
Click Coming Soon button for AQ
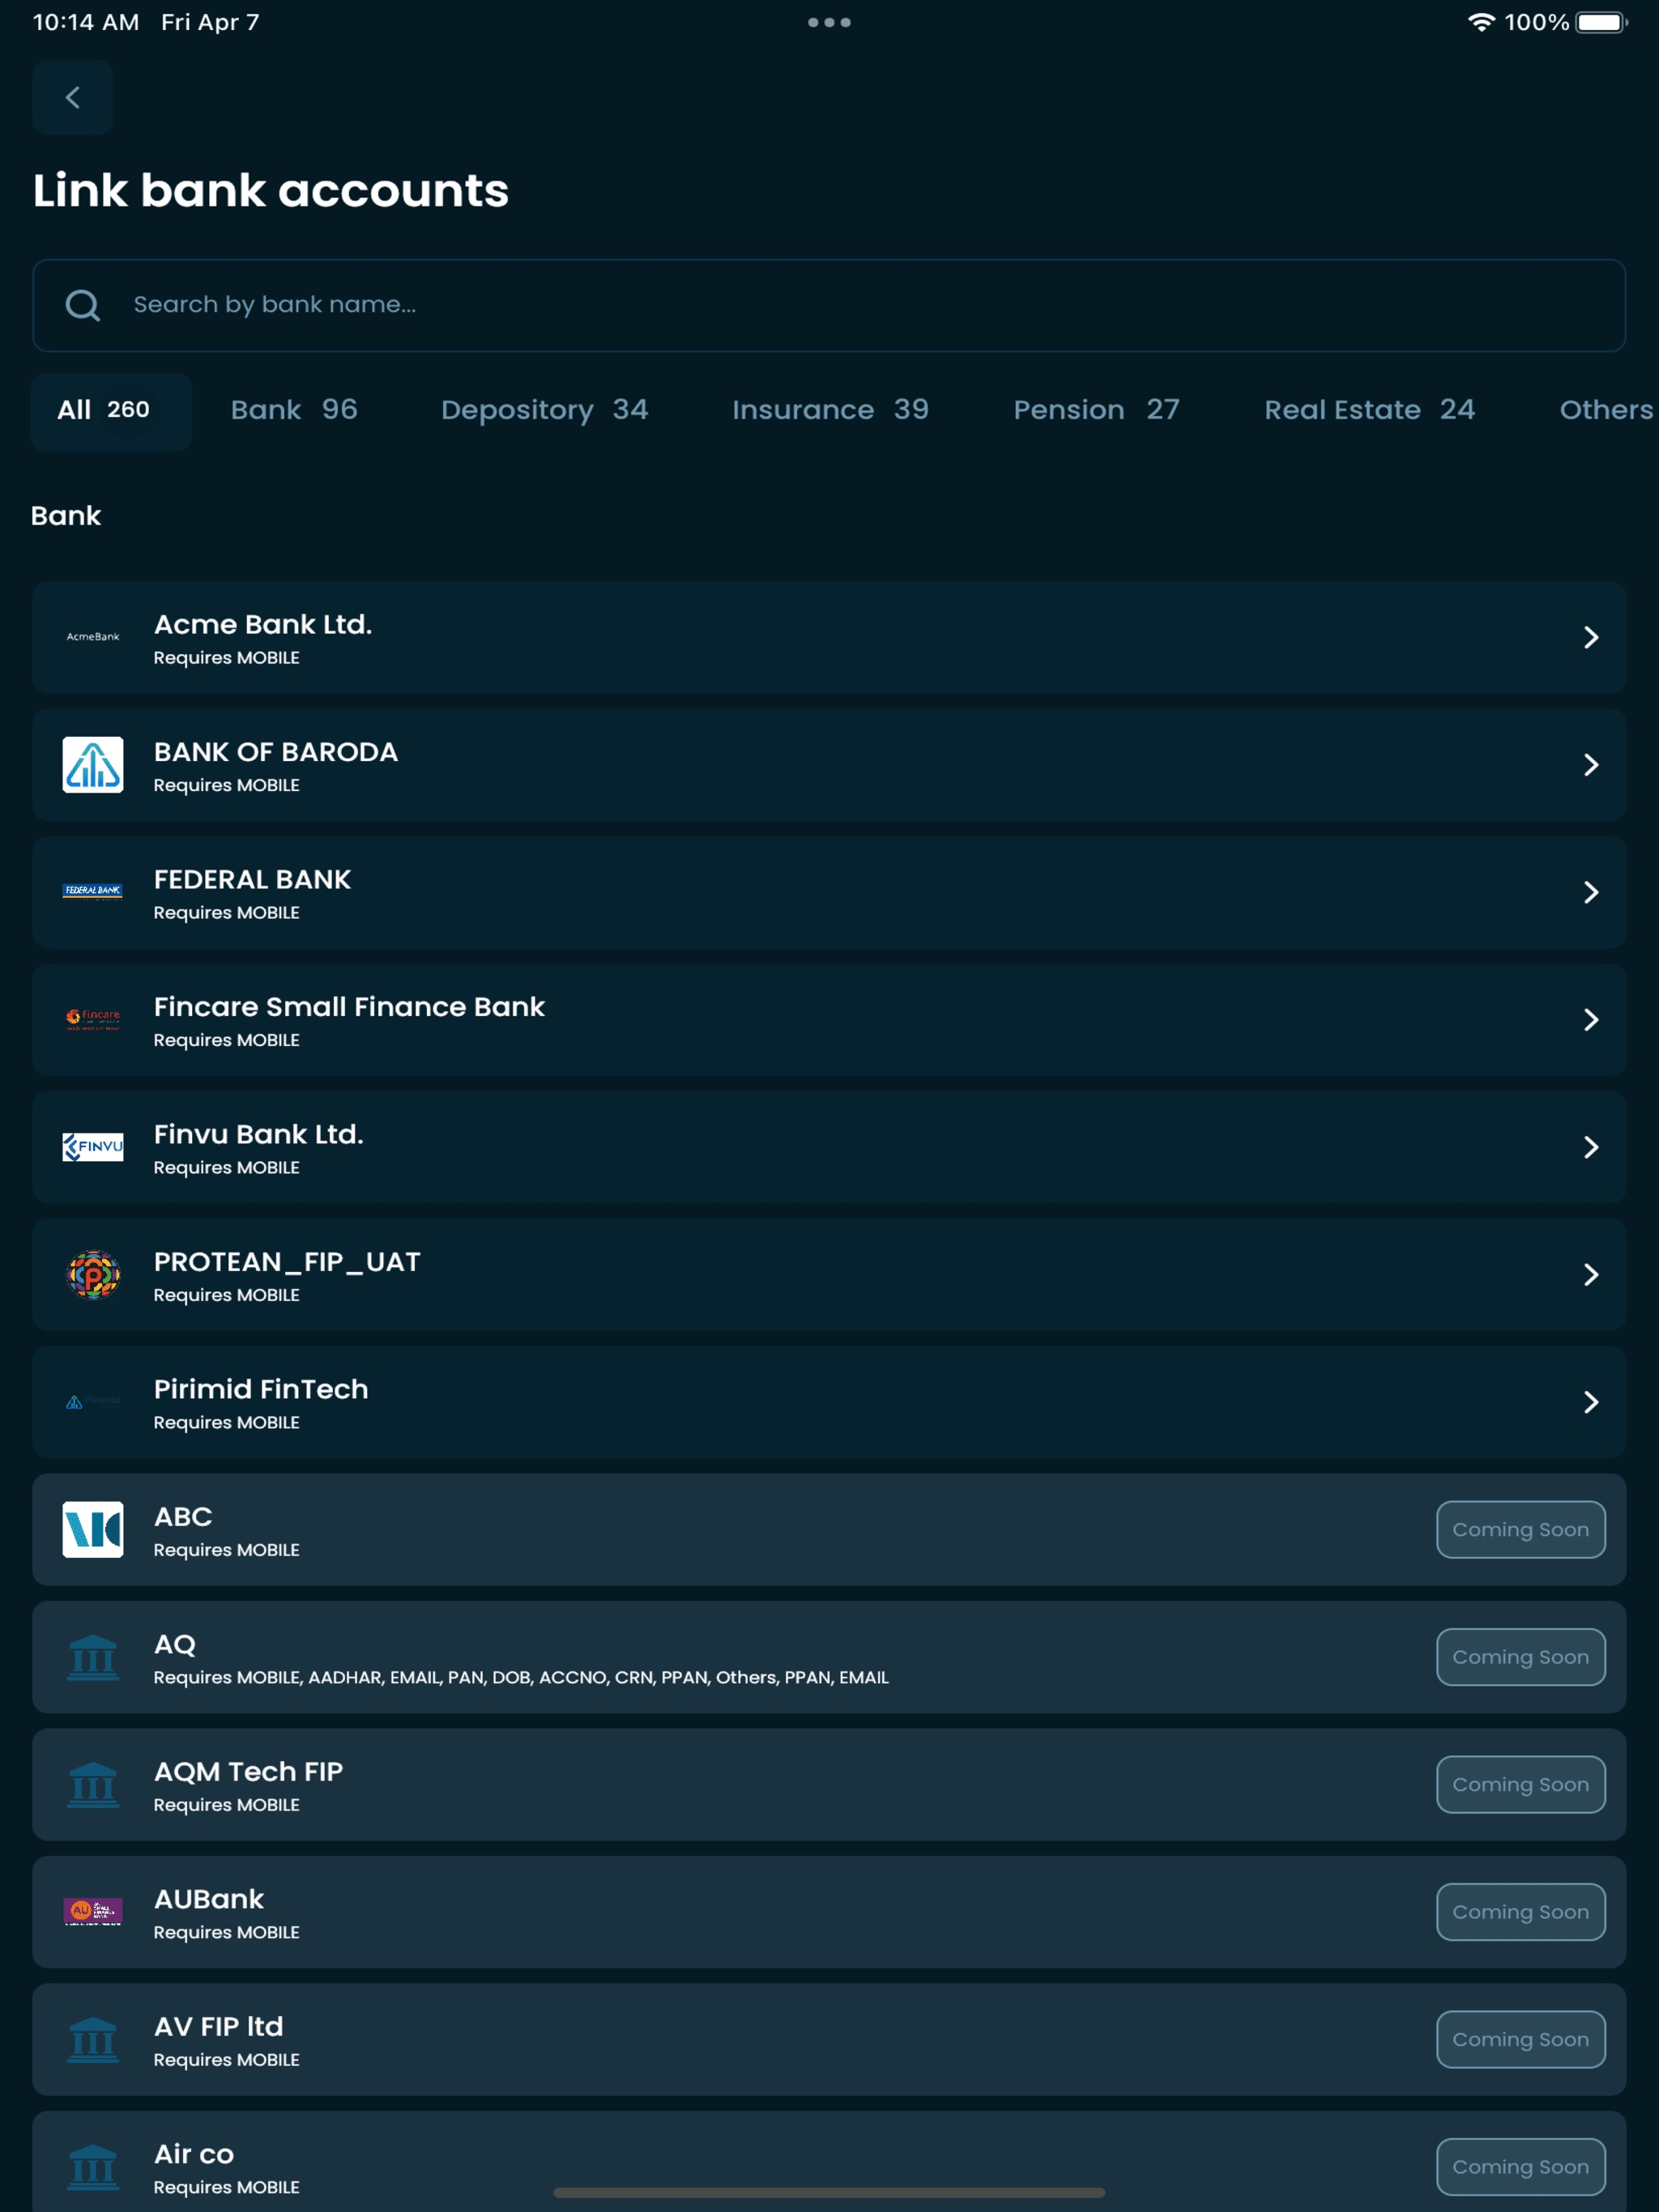(x=1521, y=1657)
